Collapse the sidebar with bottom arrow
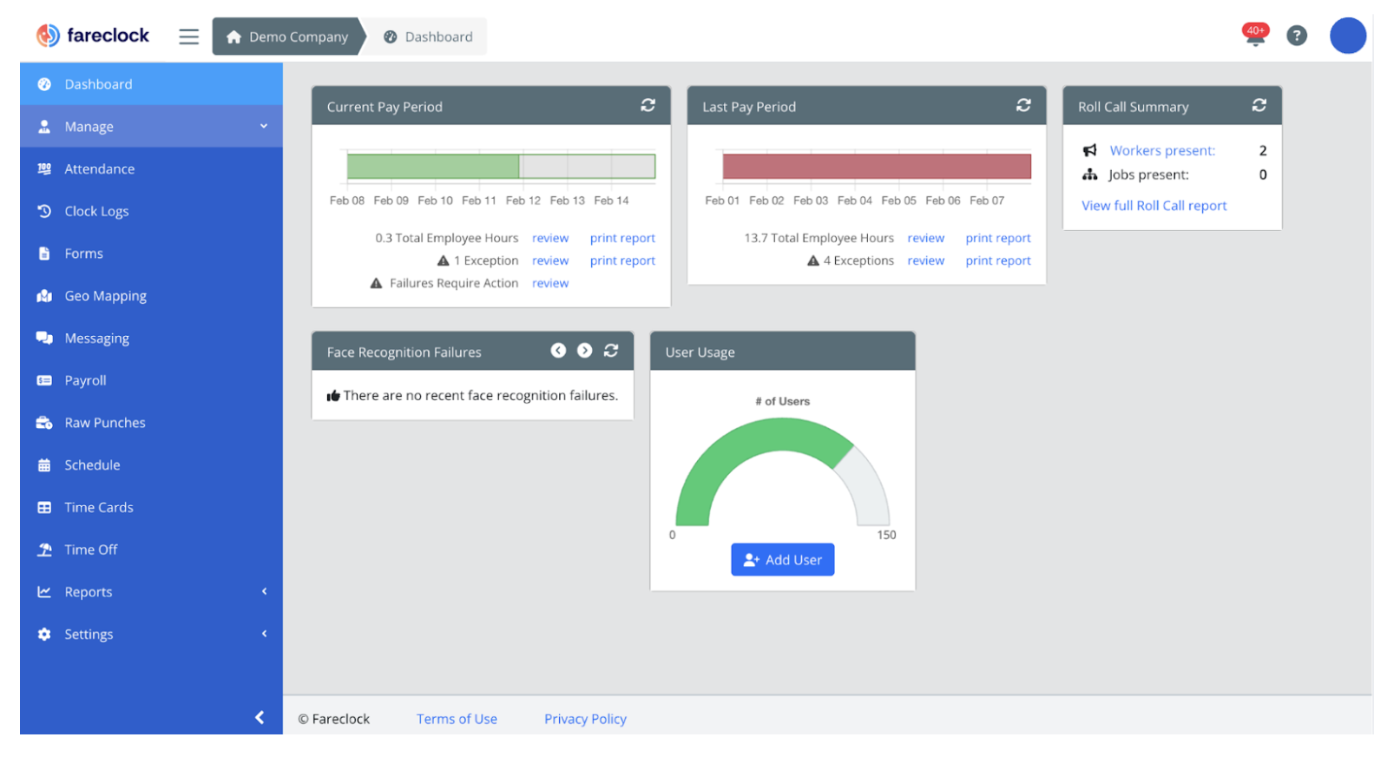The image size is (1394, 757). pos(259,717)
